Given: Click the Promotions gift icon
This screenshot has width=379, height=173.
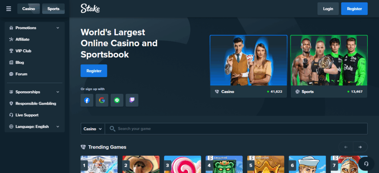Looking at the screenshot, I should [11, 28].
